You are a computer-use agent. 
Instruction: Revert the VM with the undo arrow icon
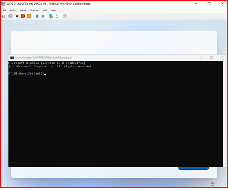point(57,16)
